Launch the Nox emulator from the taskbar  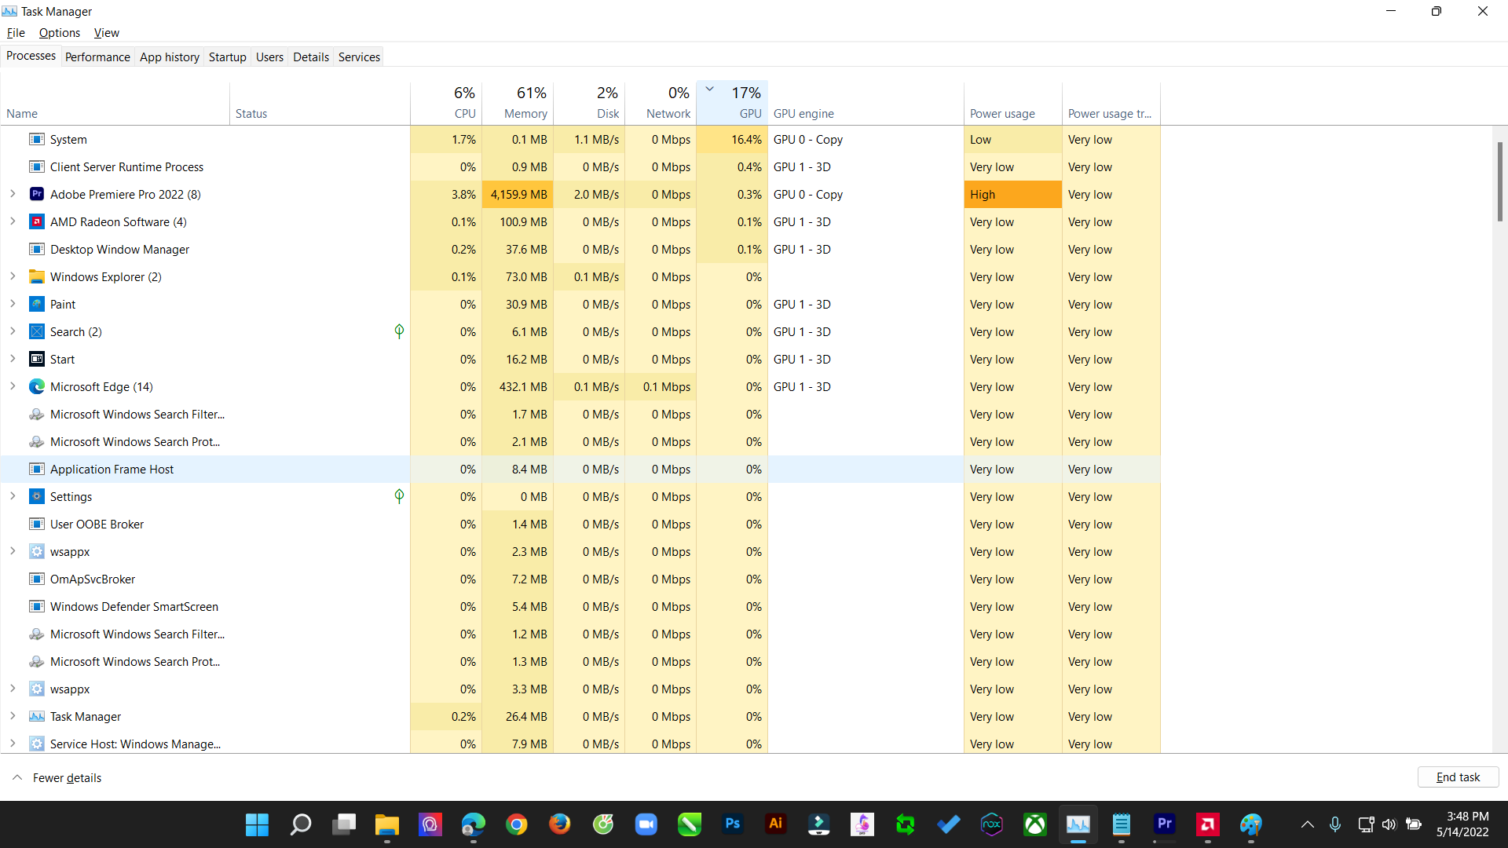(992, 824)
